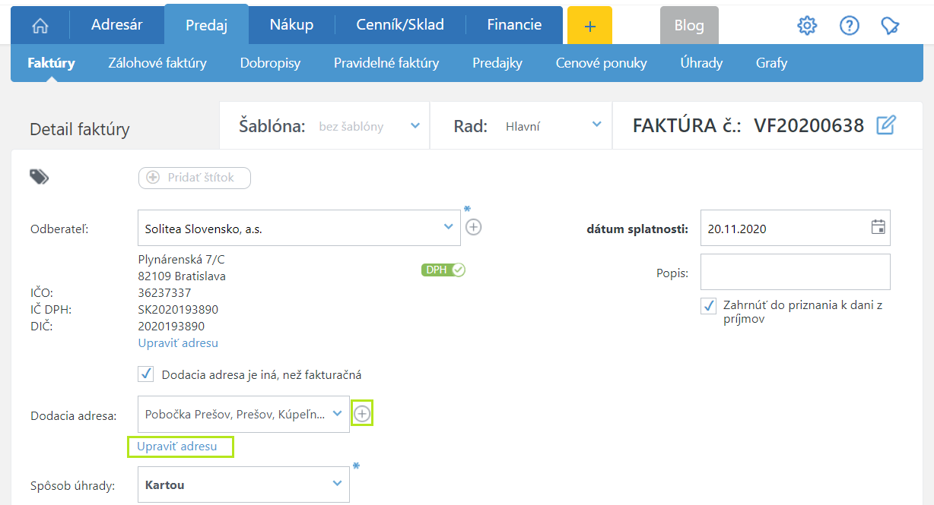Add new customer with plus icon beside Odberateľ
Image resolution: width=934 pixels, height=505 pixels.
coord(474,227)
